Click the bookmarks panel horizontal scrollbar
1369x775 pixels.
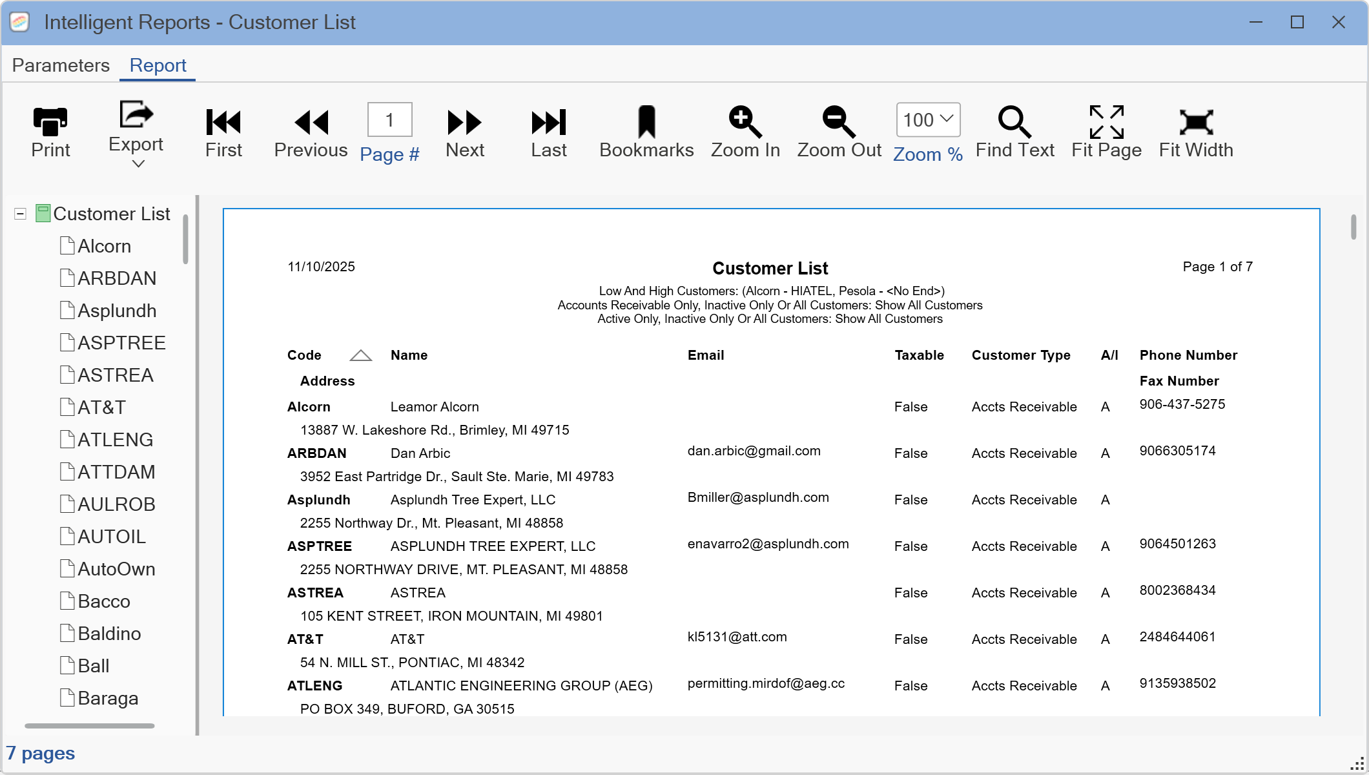pos(89,726)
